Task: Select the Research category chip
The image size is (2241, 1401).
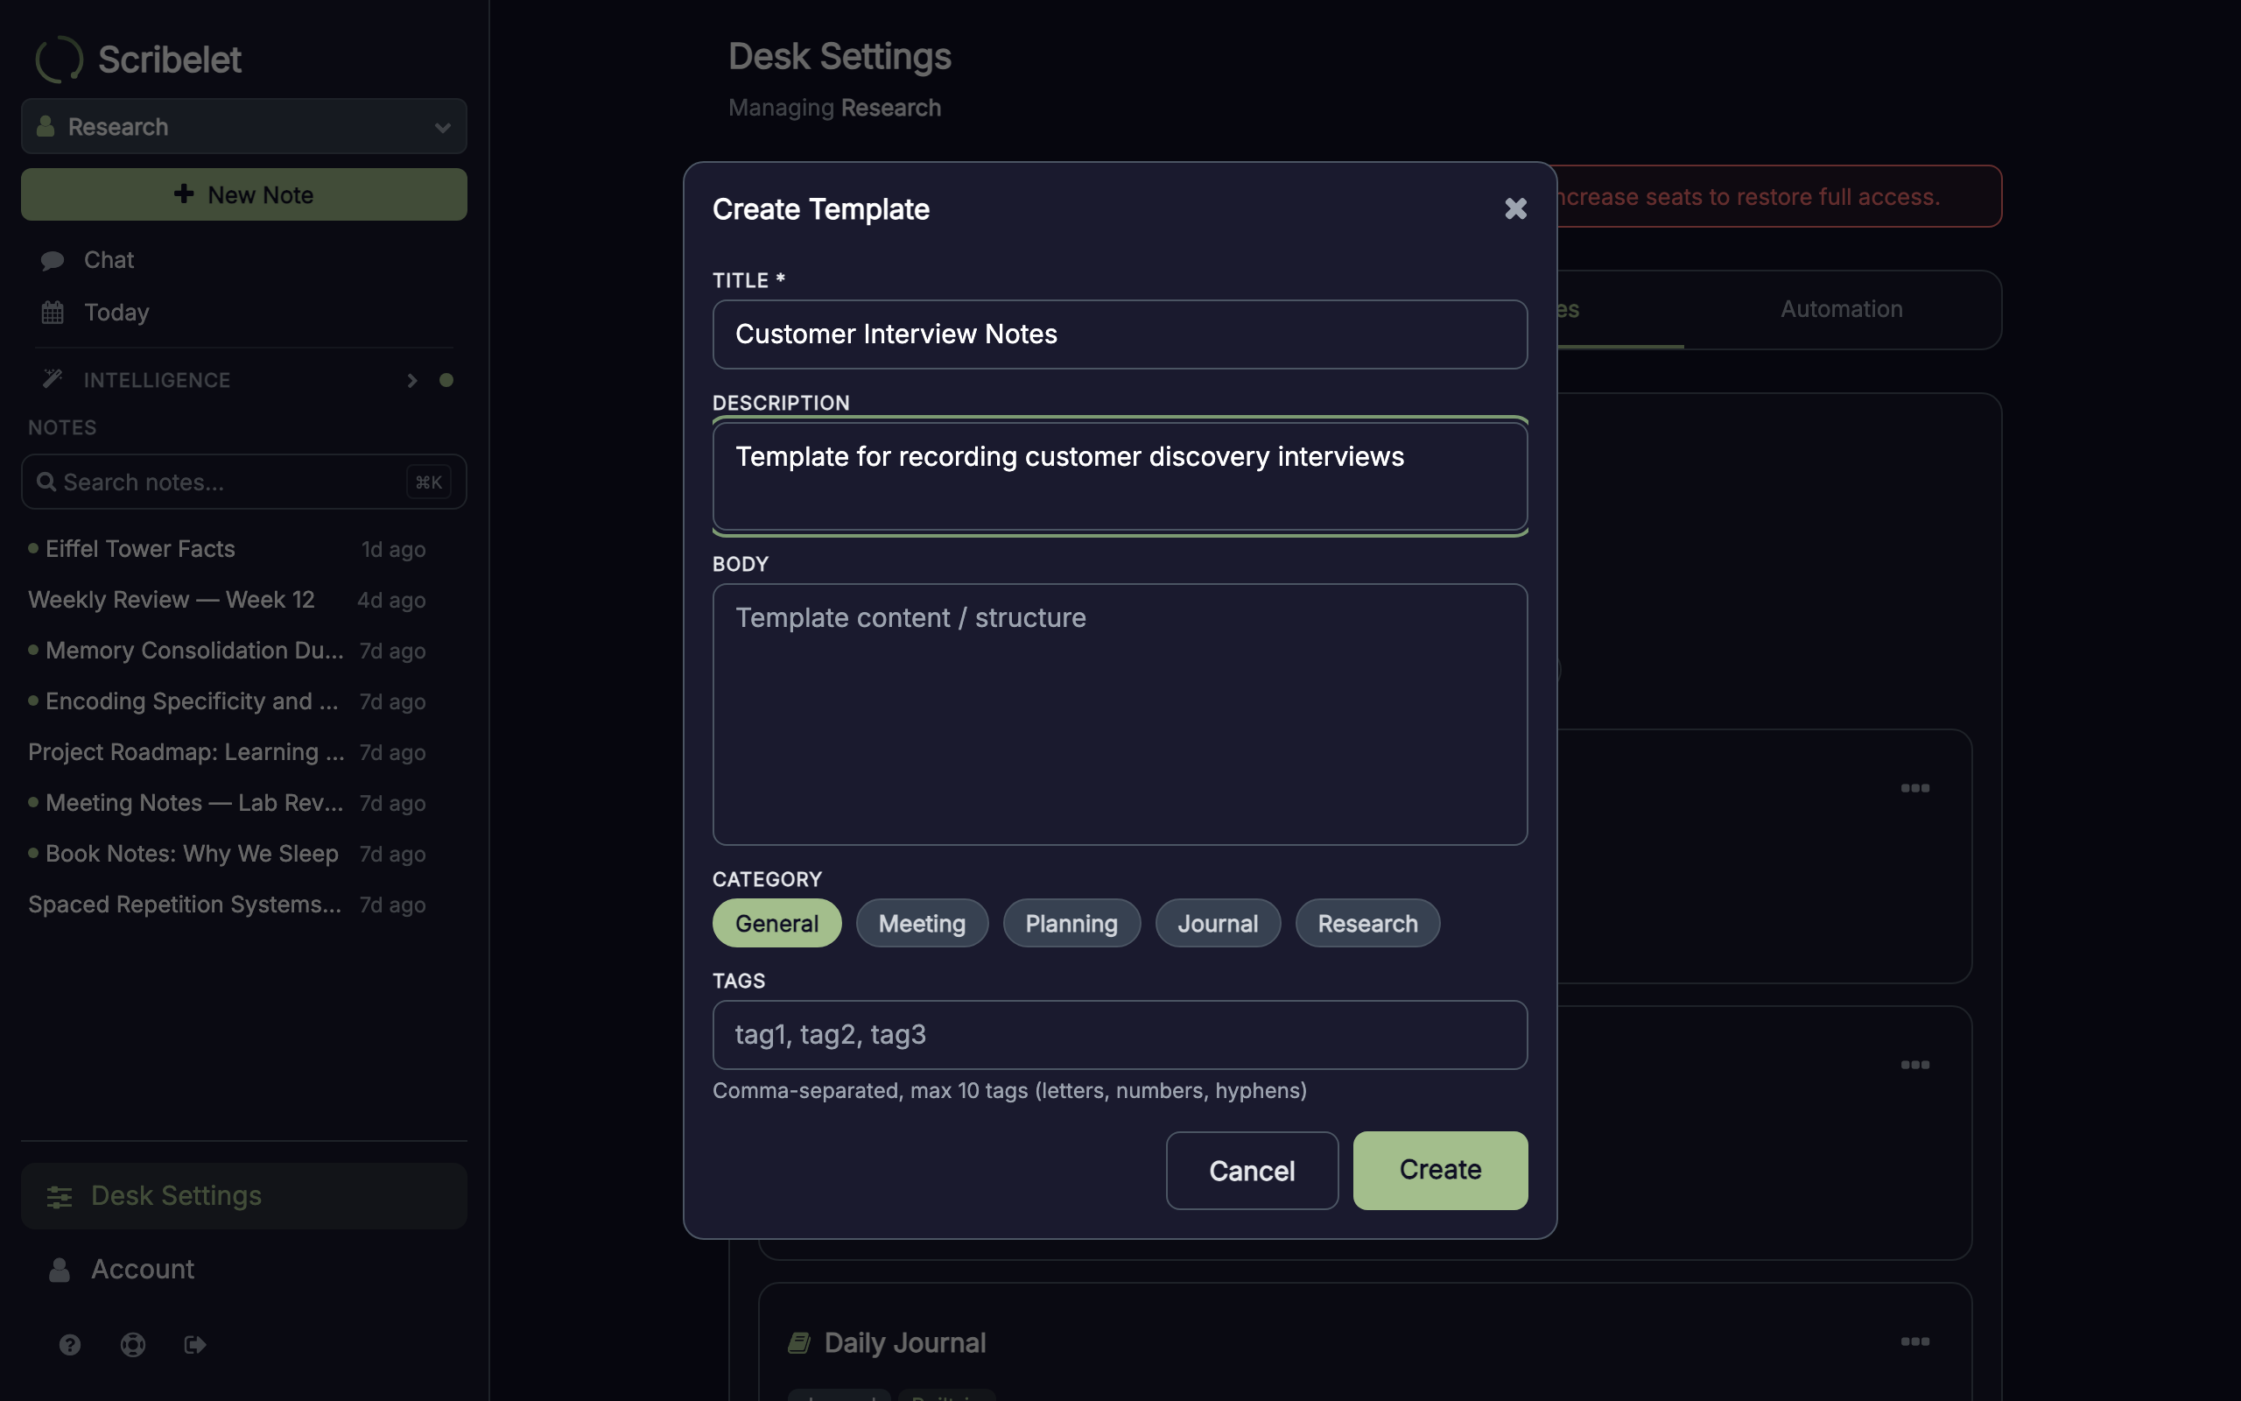Action: [1366, 923]
